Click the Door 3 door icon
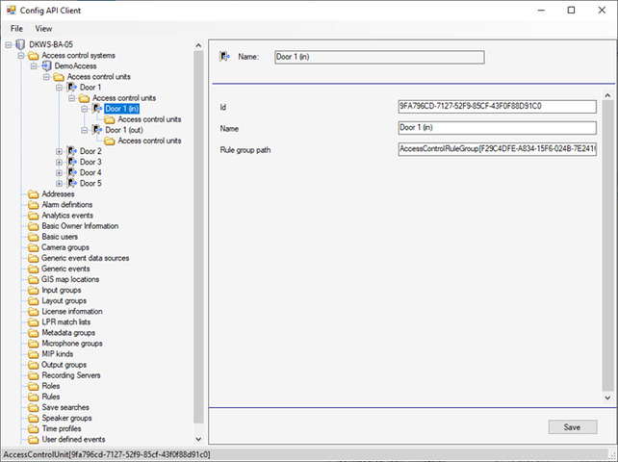This screenshot has width=618, height=462. [x=72, y=162]
